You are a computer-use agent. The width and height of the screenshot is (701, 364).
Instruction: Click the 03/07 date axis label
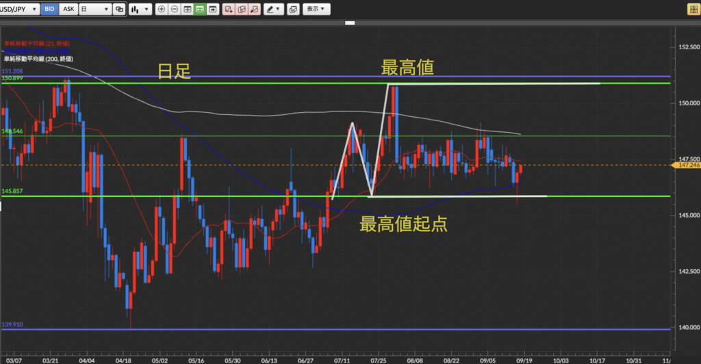click(14, 361)
